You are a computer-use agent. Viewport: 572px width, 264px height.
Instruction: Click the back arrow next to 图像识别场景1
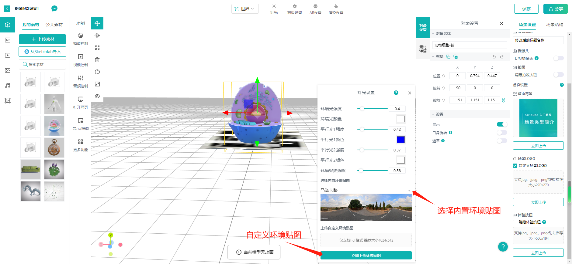point(7,9)
